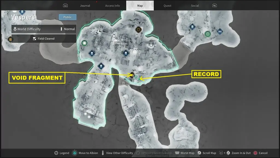
Task: Select the blue broadcast marker at far right
Action: point(220,32)
